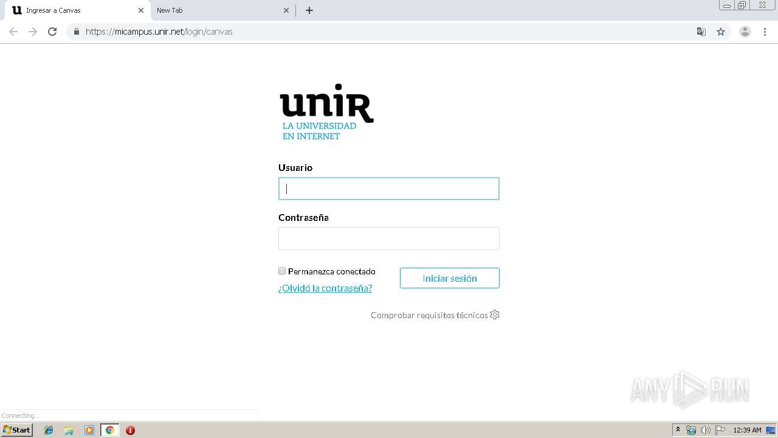The height and width of the screenshot is (438, 778).
Task: Click the gear icon beside requisitos técnicos
Action: (495, 315)
